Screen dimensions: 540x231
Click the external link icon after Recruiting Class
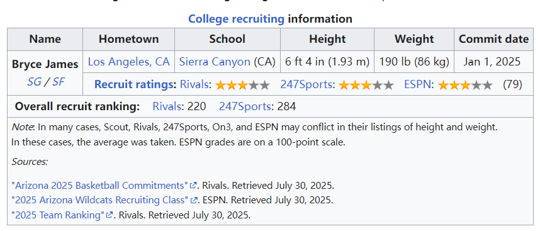(194, 200)
